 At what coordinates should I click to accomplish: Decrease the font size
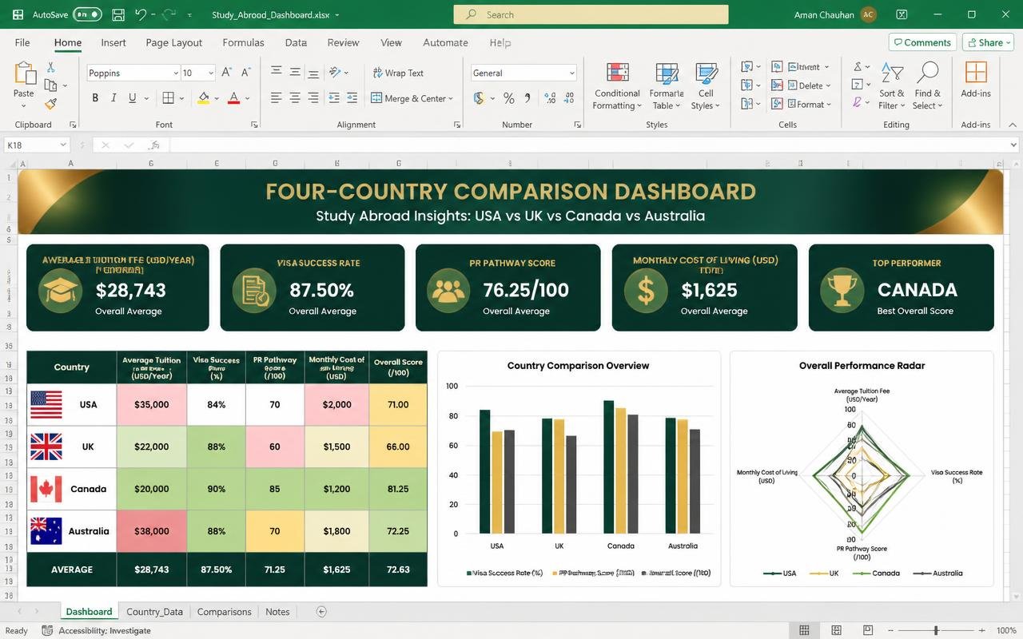[x=245, y=73]
